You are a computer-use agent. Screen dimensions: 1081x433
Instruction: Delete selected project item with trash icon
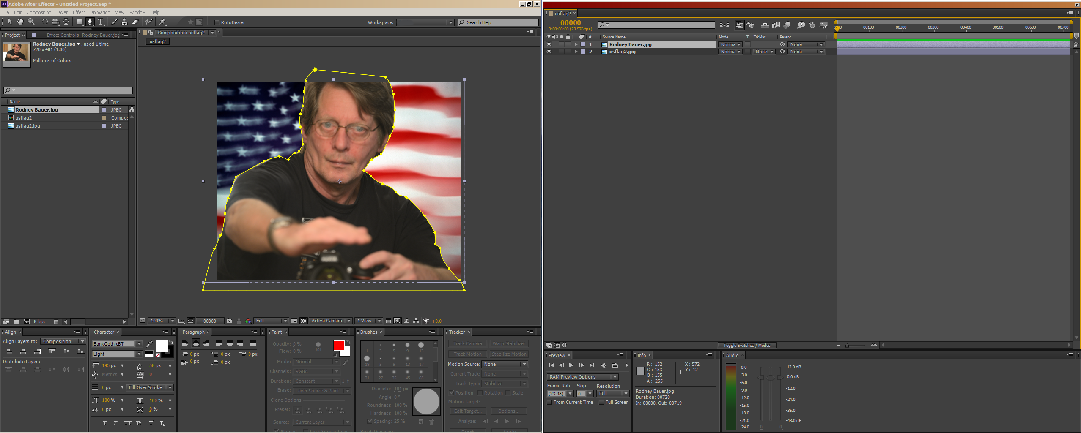point(56,322)
